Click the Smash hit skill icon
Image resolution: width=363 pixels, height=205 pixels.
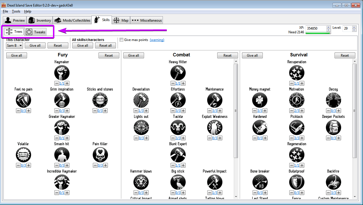coord(62,155)
